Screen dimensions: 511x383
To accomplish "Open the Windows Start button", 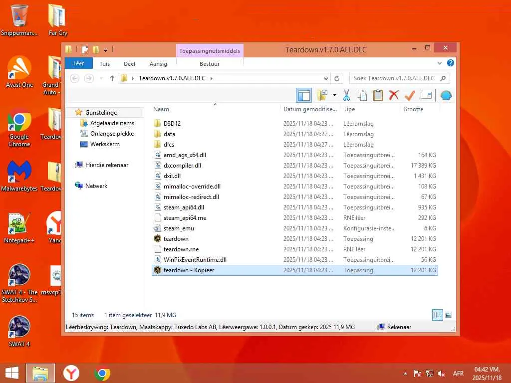I will (12, 373).
